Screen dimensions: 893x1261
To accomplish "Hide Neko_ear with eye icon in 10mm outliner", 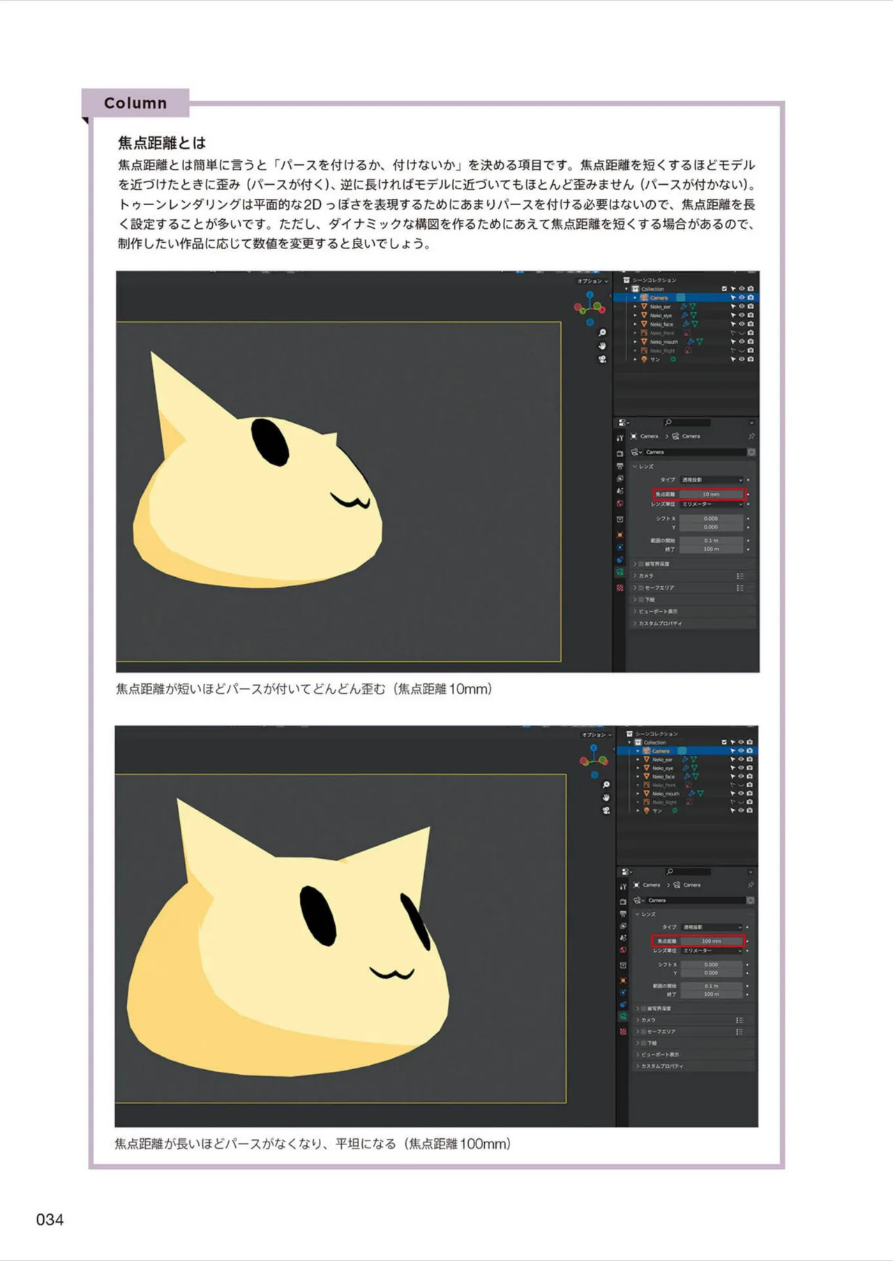I will click(x=742, y=306).
